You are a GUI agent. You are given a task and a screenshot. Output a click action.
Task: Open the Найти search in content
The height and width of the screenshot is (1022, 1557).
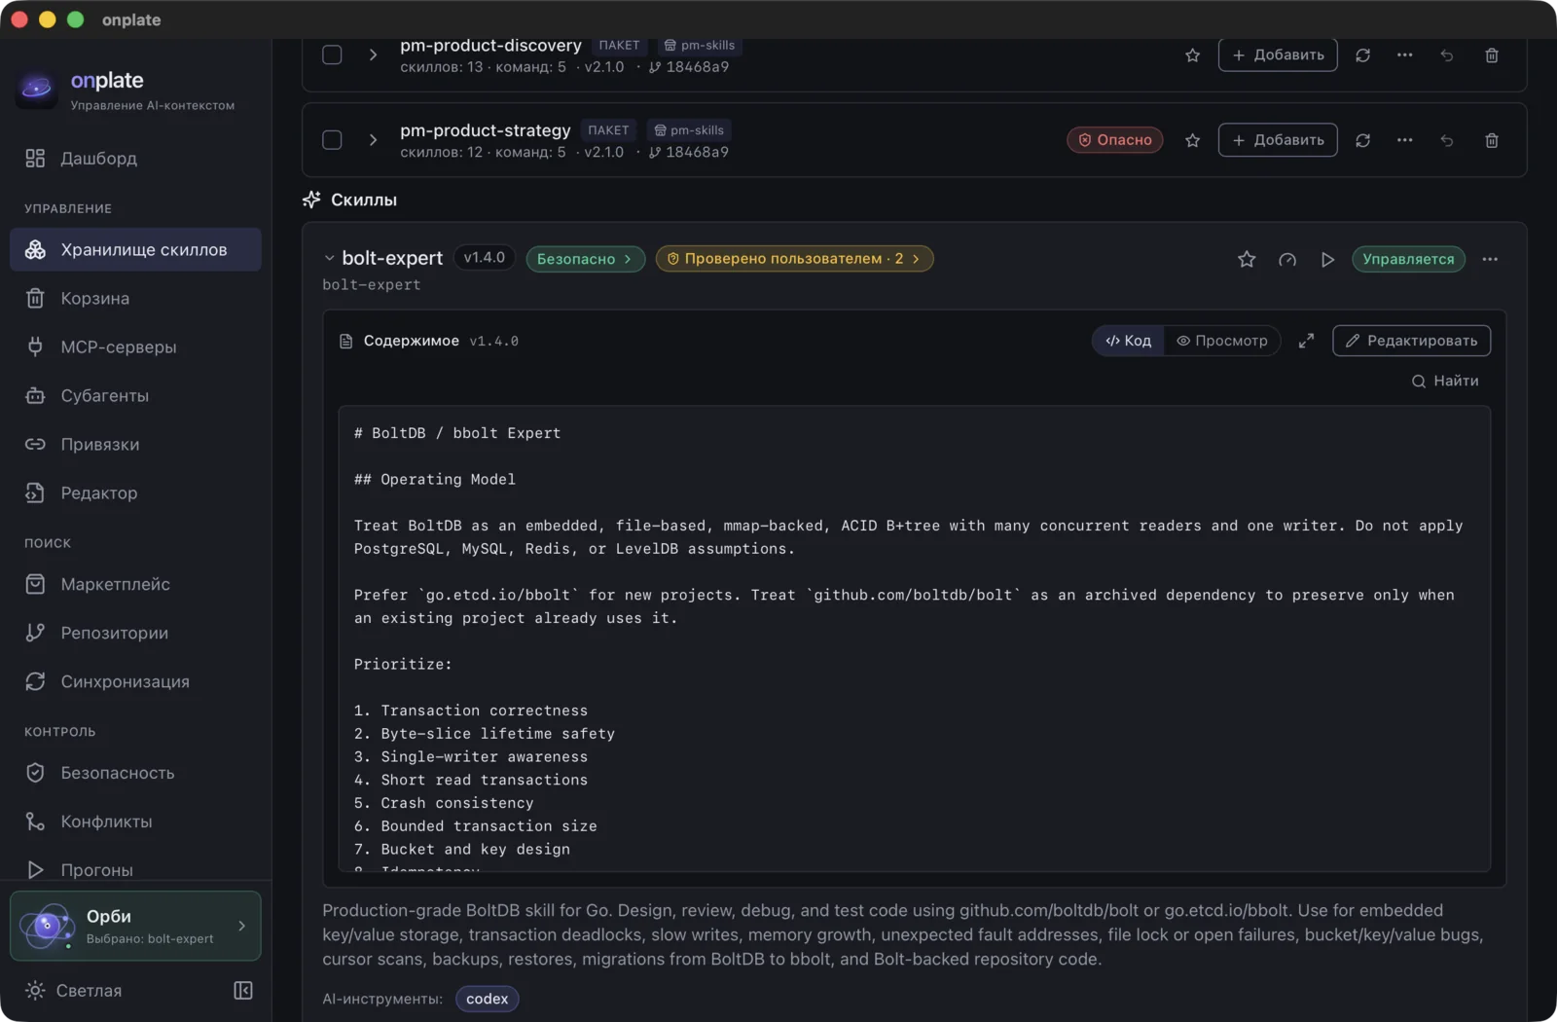pyautogui.click(x=1445, y=381)
